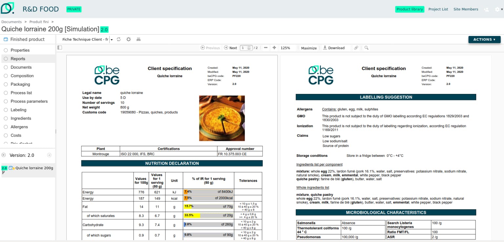Zoom out with the minus icon
This screenshot has width=504, height=242.
266,48
